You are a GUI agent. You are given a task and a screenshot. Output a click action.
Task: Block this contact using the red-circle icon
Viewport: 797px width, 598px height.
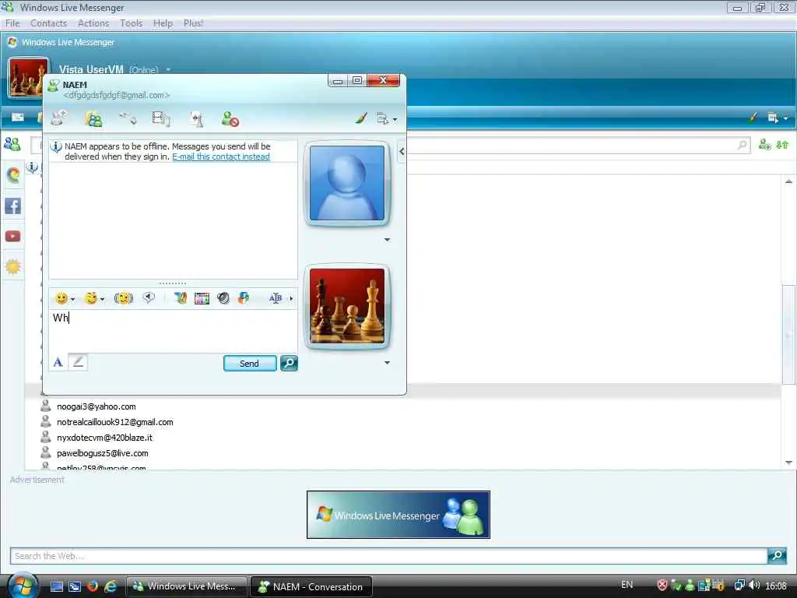coord(230,119)
